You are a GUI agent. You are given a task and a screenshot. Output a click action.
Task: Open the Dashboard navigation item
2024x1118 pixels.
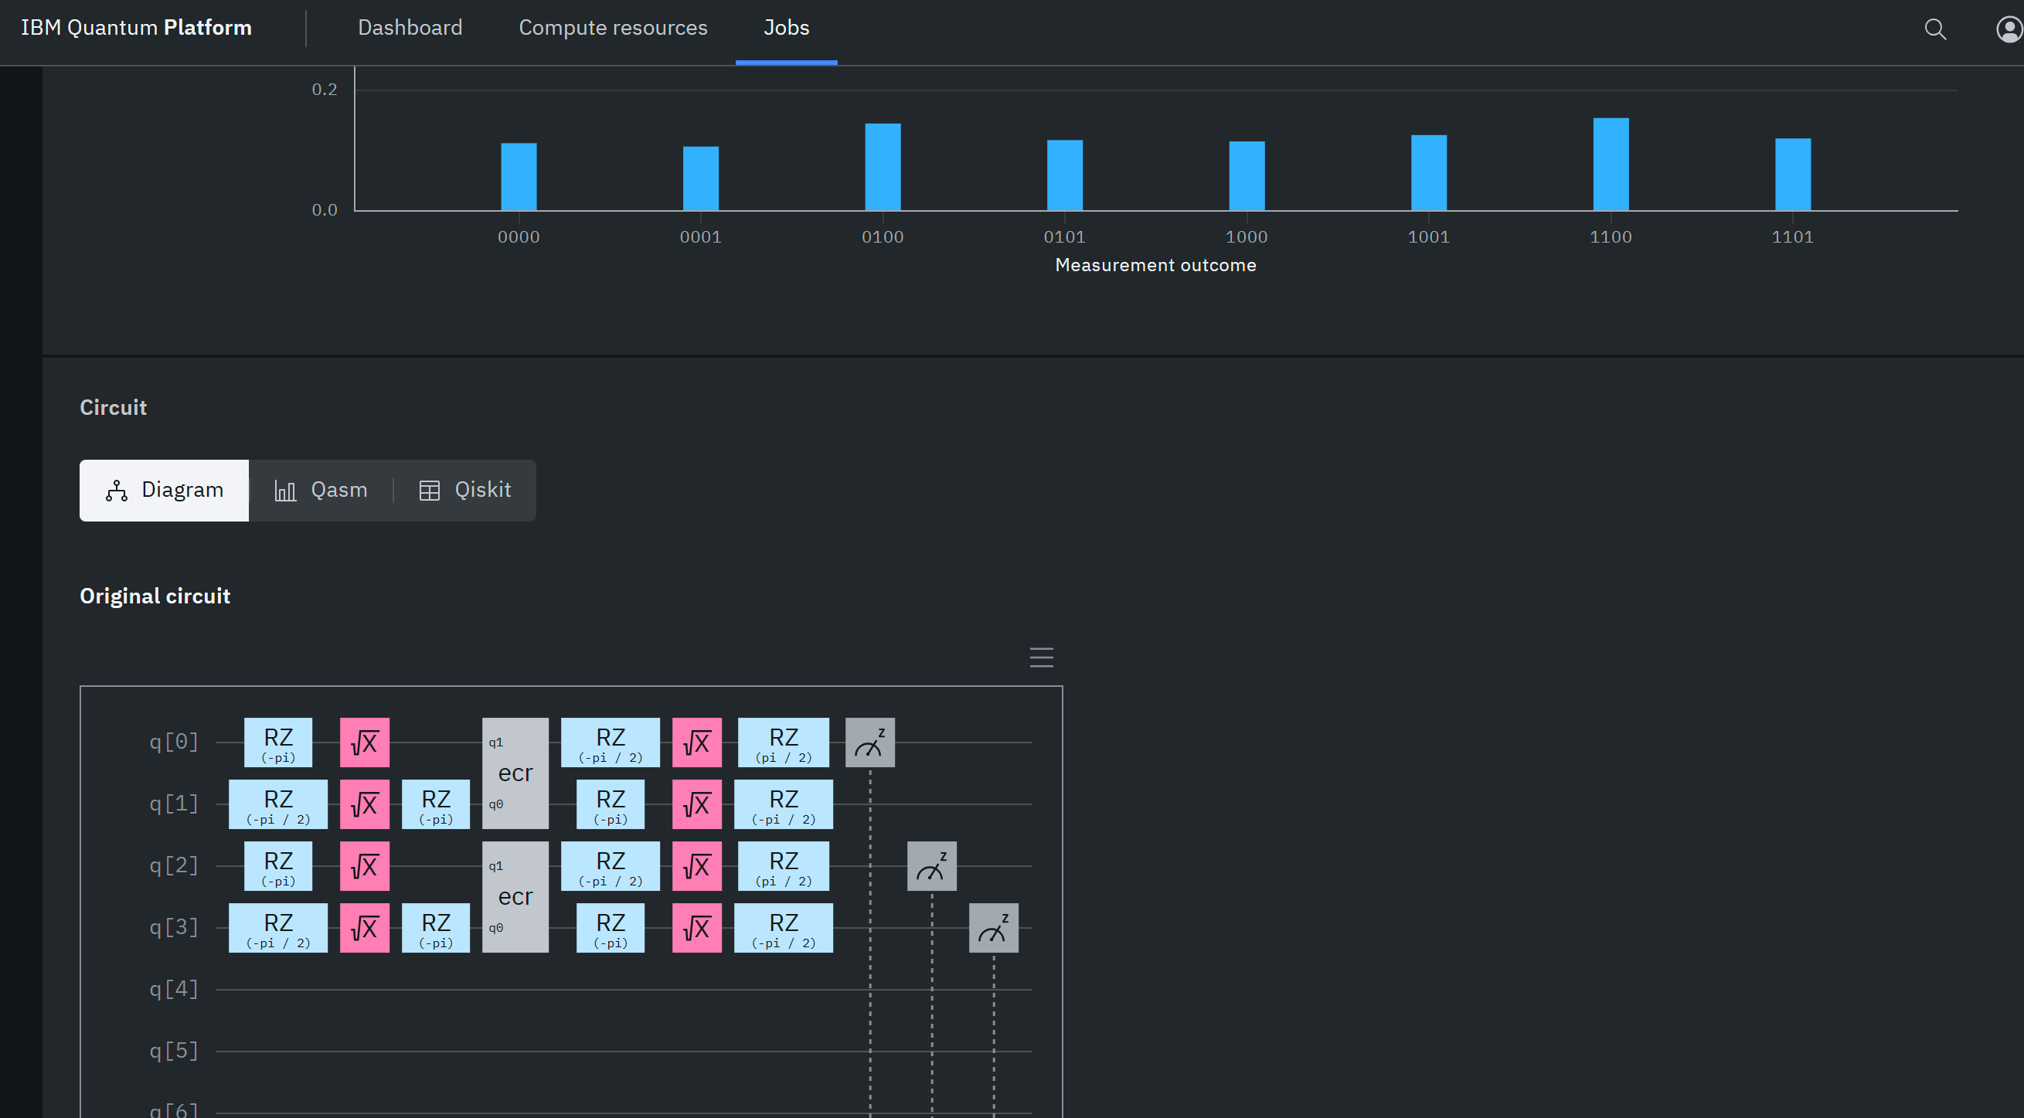pos(410,28)
